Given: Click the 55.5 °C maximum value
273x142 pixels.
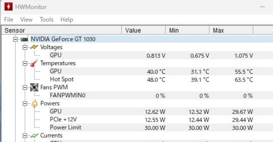Looking at the screenshot, I should pos(244,72).
